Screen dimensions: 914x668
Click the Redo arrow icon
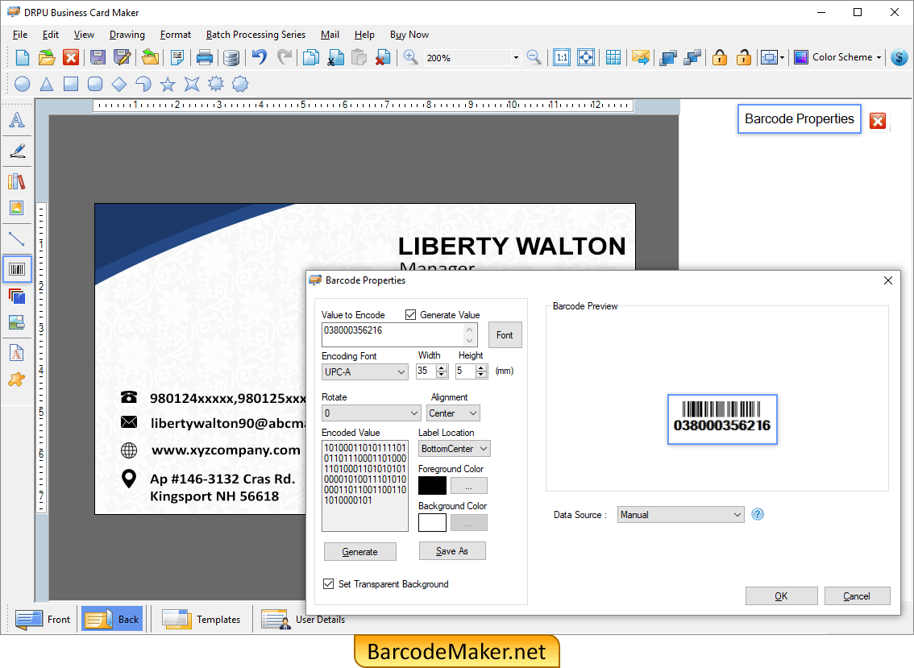pyautogui.click(x=284, y=57)
